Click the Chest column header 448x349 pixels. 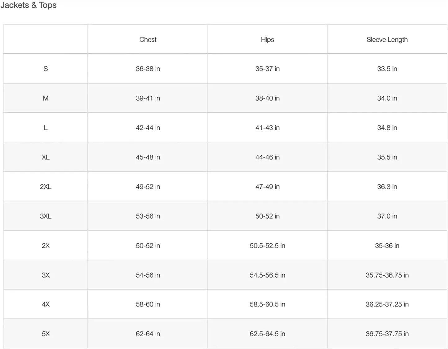tap(148, 39)
